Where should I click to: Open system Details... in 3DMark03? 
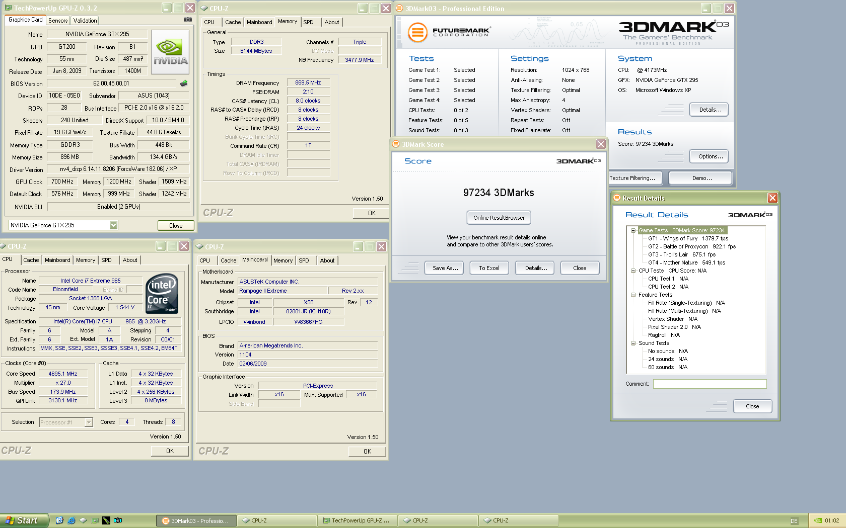710,110
